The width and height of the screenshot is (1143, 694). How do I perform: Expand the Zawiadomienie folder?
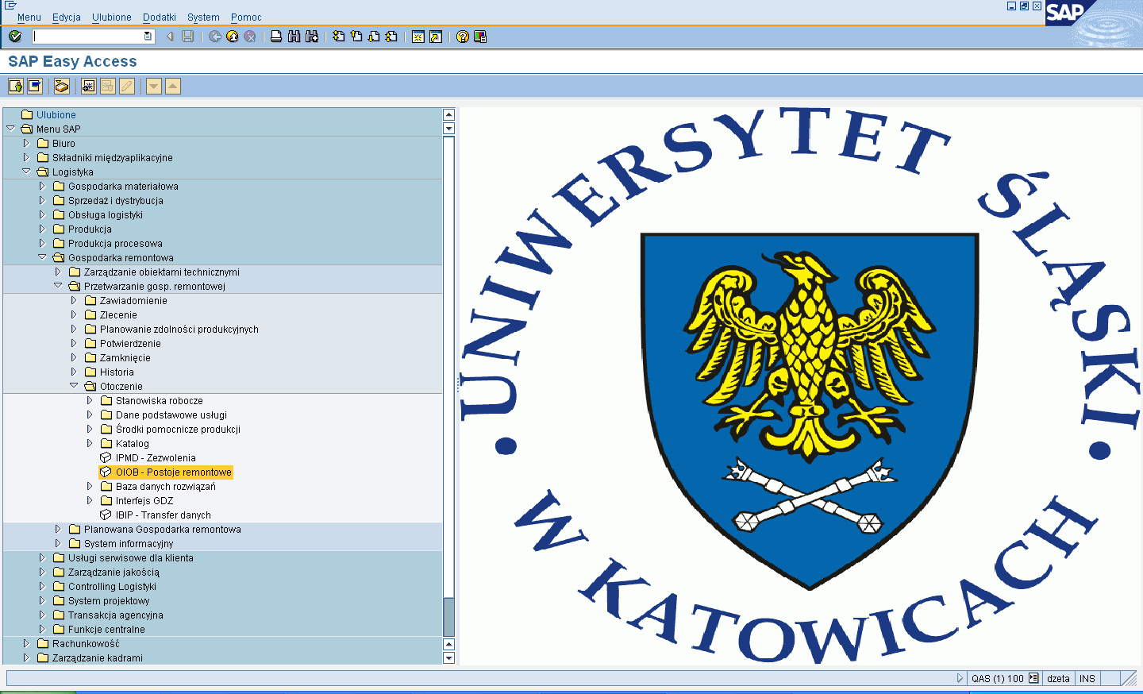[x=74, y=300]
